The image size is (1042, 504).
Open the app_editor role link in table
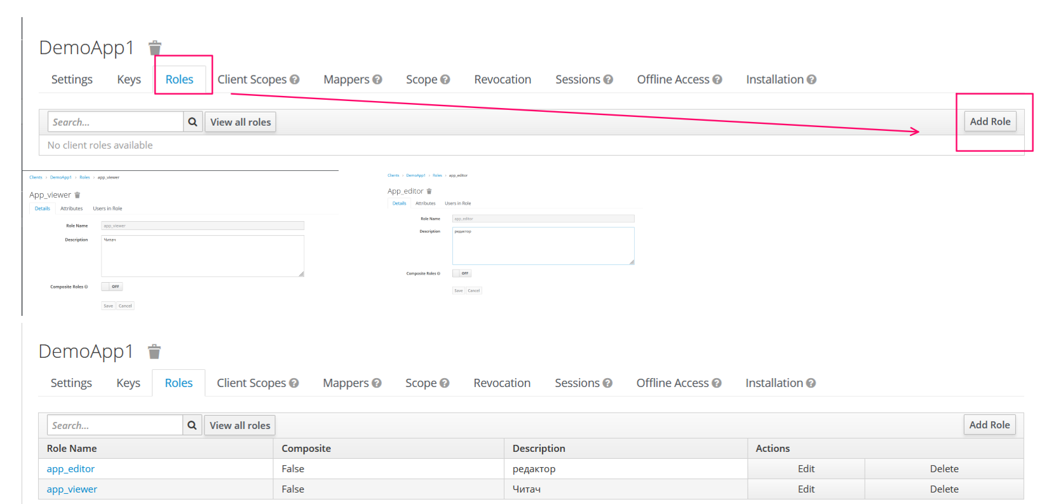[x=71, y=469]
